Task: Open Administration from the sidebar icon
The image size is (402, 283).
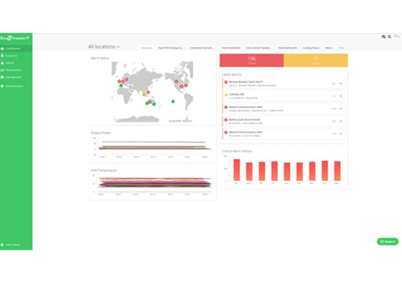Action: [x=2, y=86]
